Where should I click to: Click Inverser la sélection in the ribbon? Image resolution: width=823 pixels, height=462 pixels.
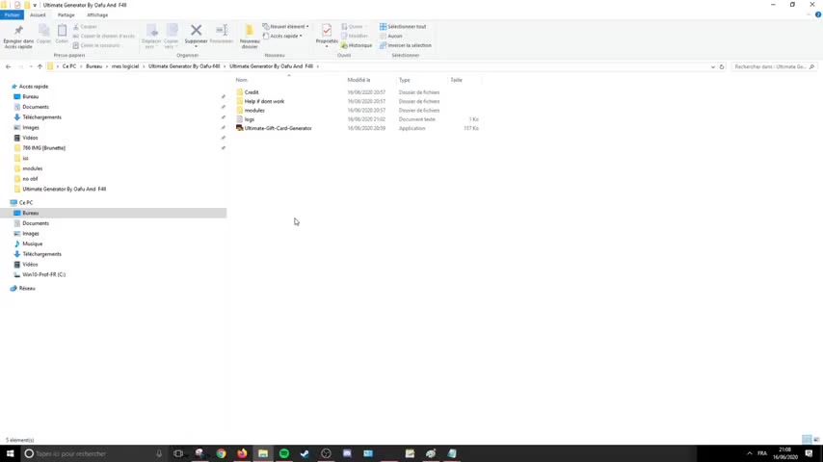406,45
